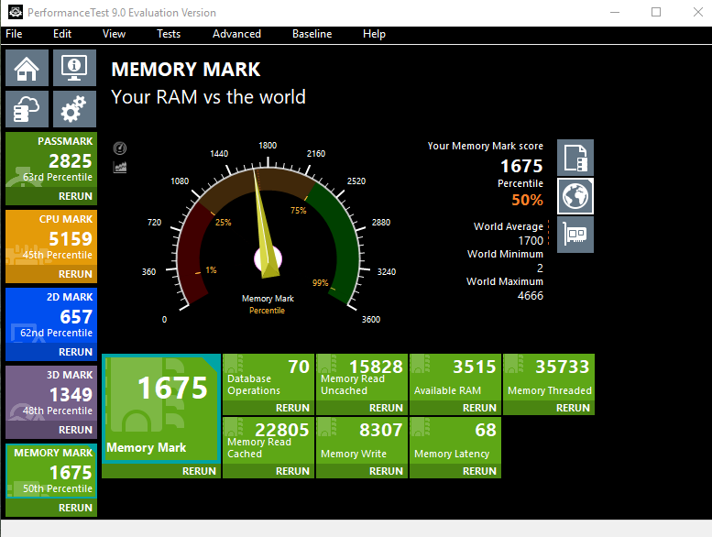
Task: Click the large Memory Mark 1675 tile
Action: click(161, 409)
